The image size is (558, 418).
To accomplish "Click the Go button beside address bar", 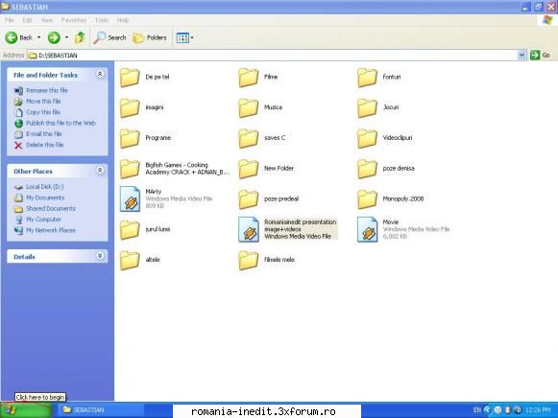I will (x=540, y=55).
